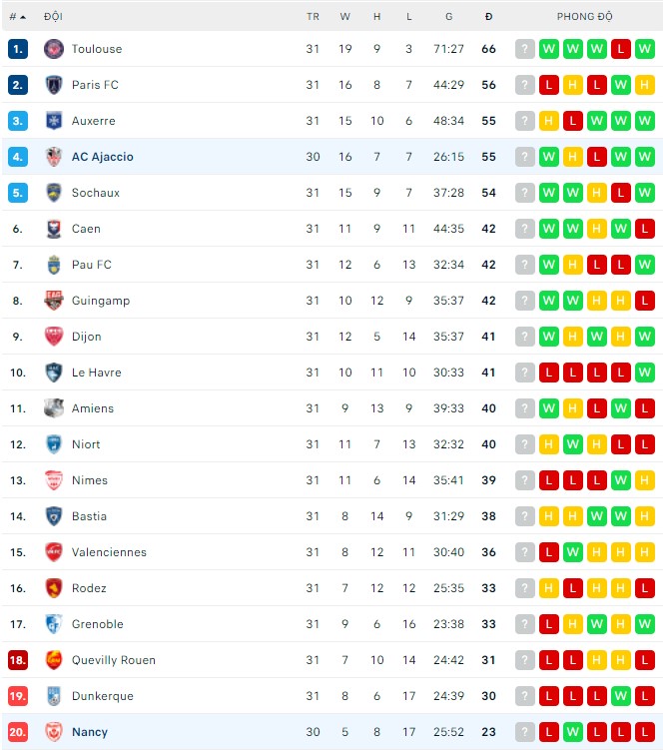Click the AC Ajaccio team badge
663x750 pixels.
[x=54, y=157]
